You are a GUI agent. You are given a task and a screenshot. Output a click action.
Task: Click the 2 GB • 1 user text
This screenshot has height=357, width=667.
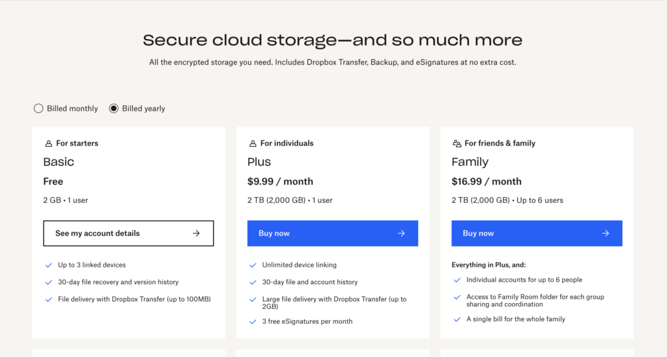click(66, 200)
